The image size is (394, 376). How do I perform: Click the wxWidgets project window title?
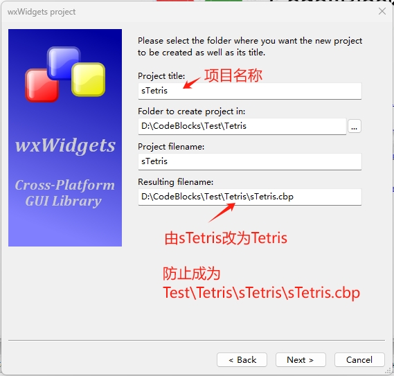click(42, 12)
